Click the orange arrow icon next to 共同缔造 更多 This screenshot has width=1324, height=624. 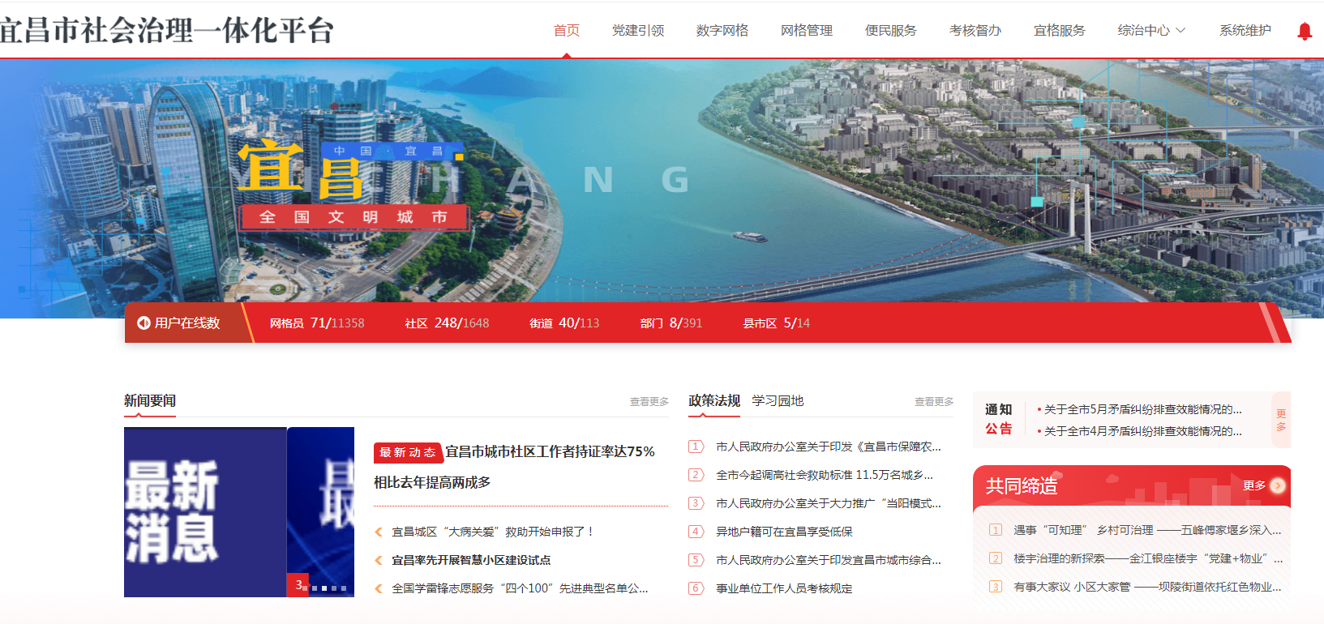[1278, 485]
